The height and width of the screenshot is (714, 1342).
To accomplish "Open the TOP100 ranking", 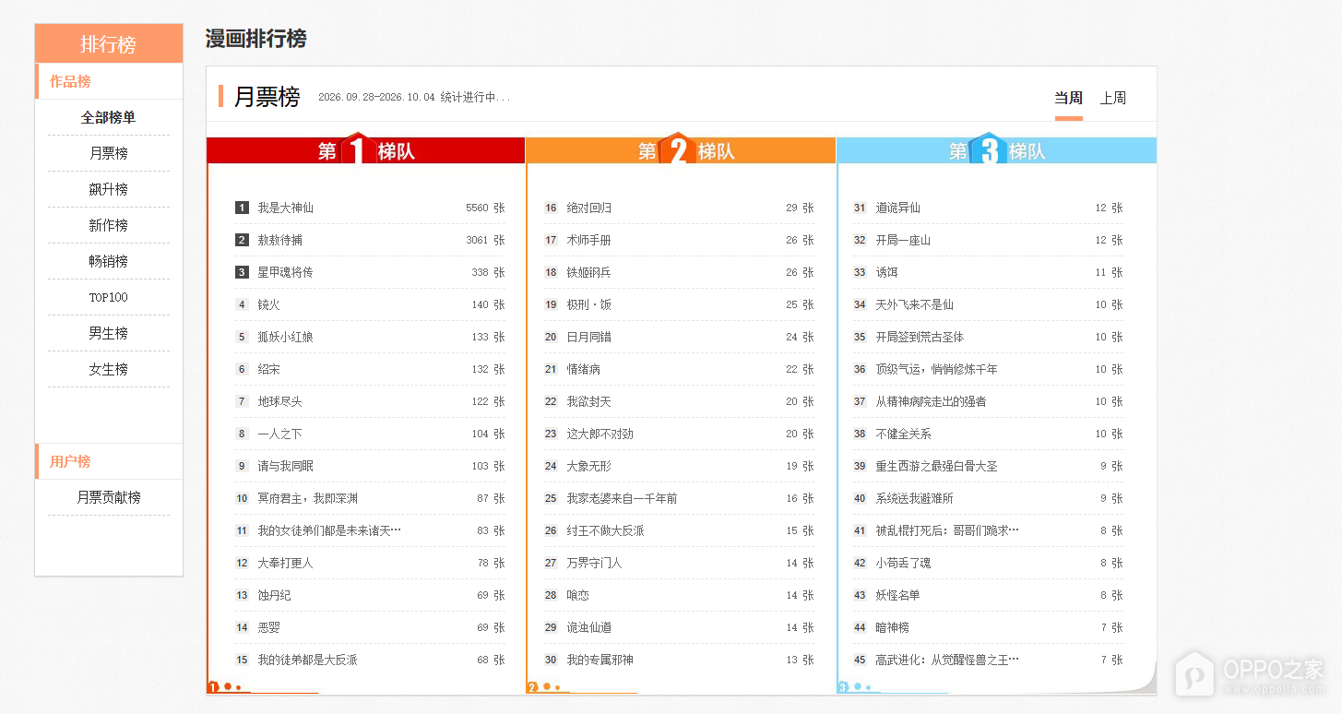I will tap(109, 297).
